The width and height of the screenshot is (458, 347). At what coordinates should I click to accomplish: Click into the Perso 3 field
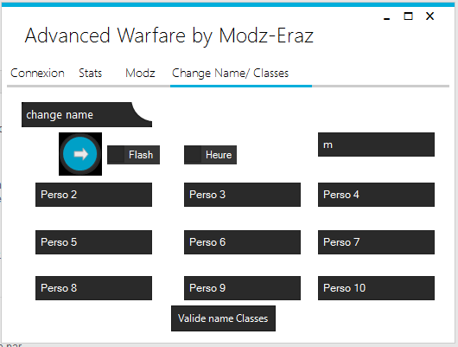pos(243,195)
